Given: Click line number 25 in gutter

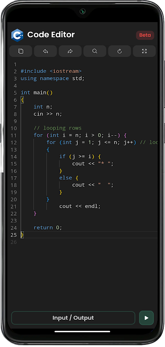Looking at the screenshot, I should (14, 235).
